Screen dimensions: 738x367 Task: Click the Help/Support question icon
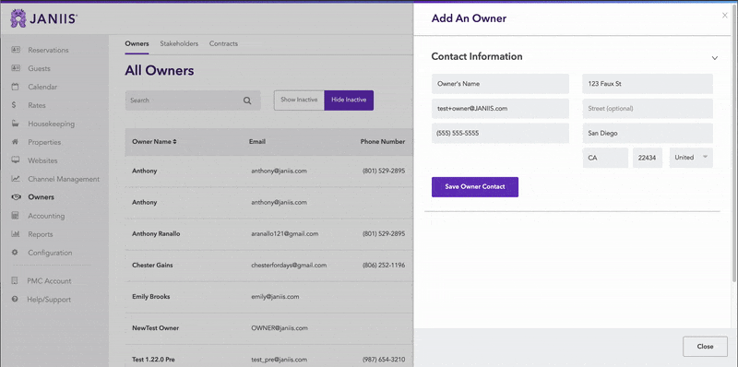pos(15,300)
